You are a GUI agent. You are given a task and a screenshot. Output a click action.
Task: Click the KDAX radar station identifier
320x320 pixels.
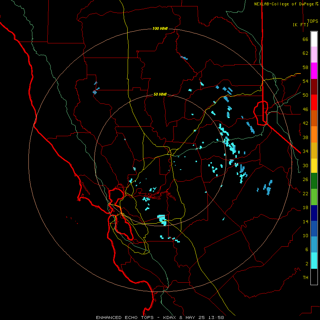tap(170, 318)
